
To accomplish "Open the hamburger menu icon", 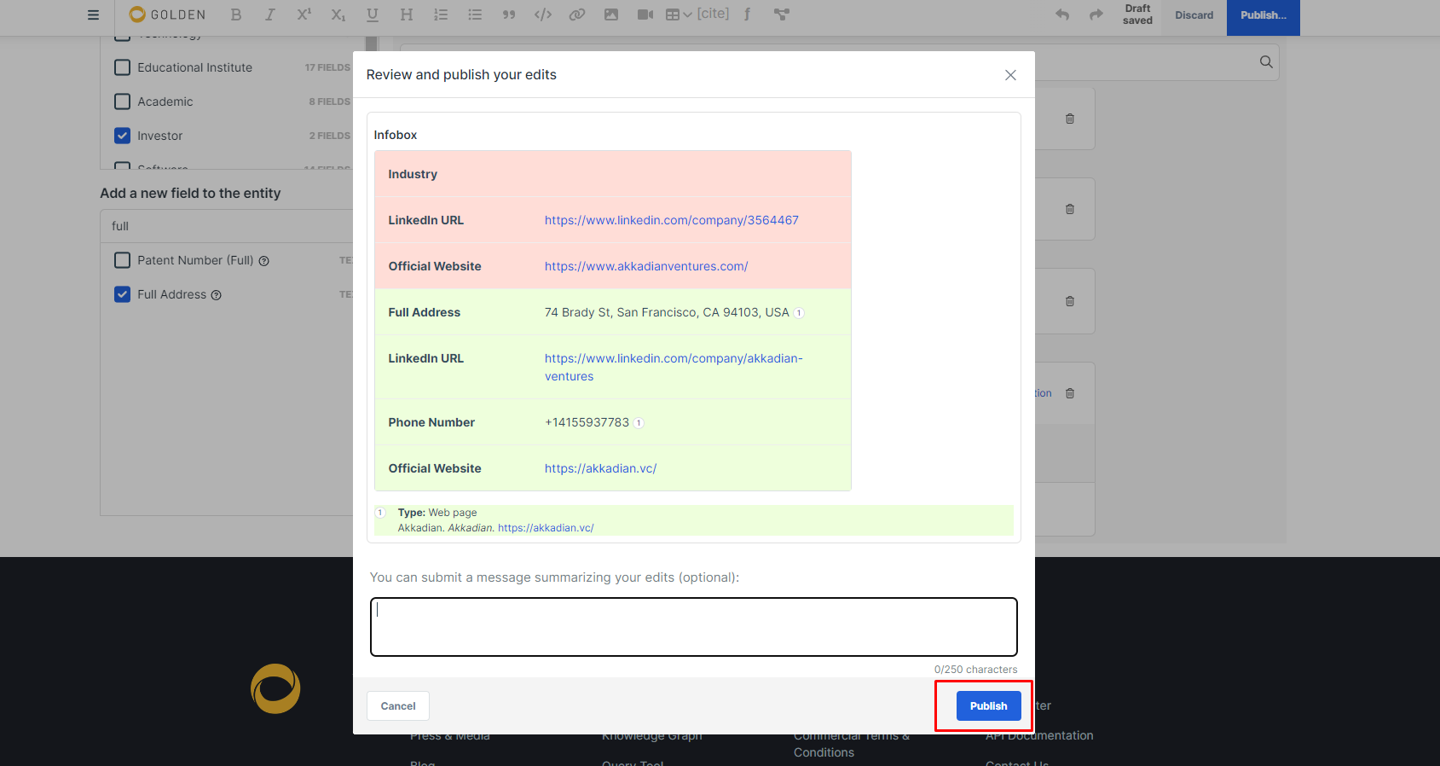I will click(x=94, y=15).
